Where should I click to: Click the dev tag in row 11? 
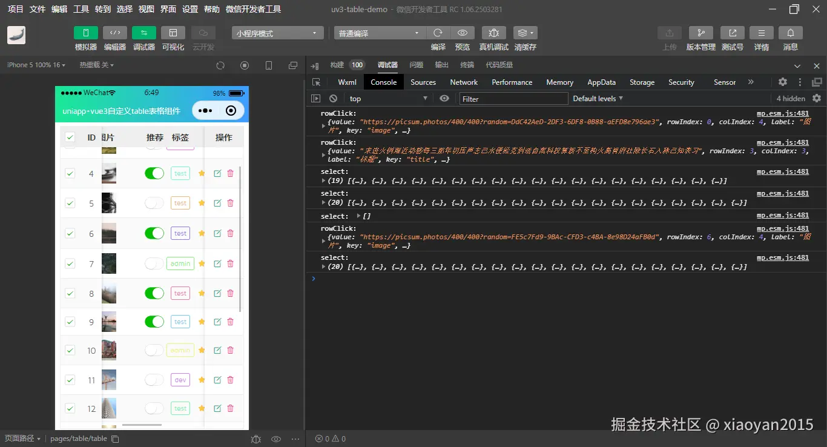pos(180,380)
